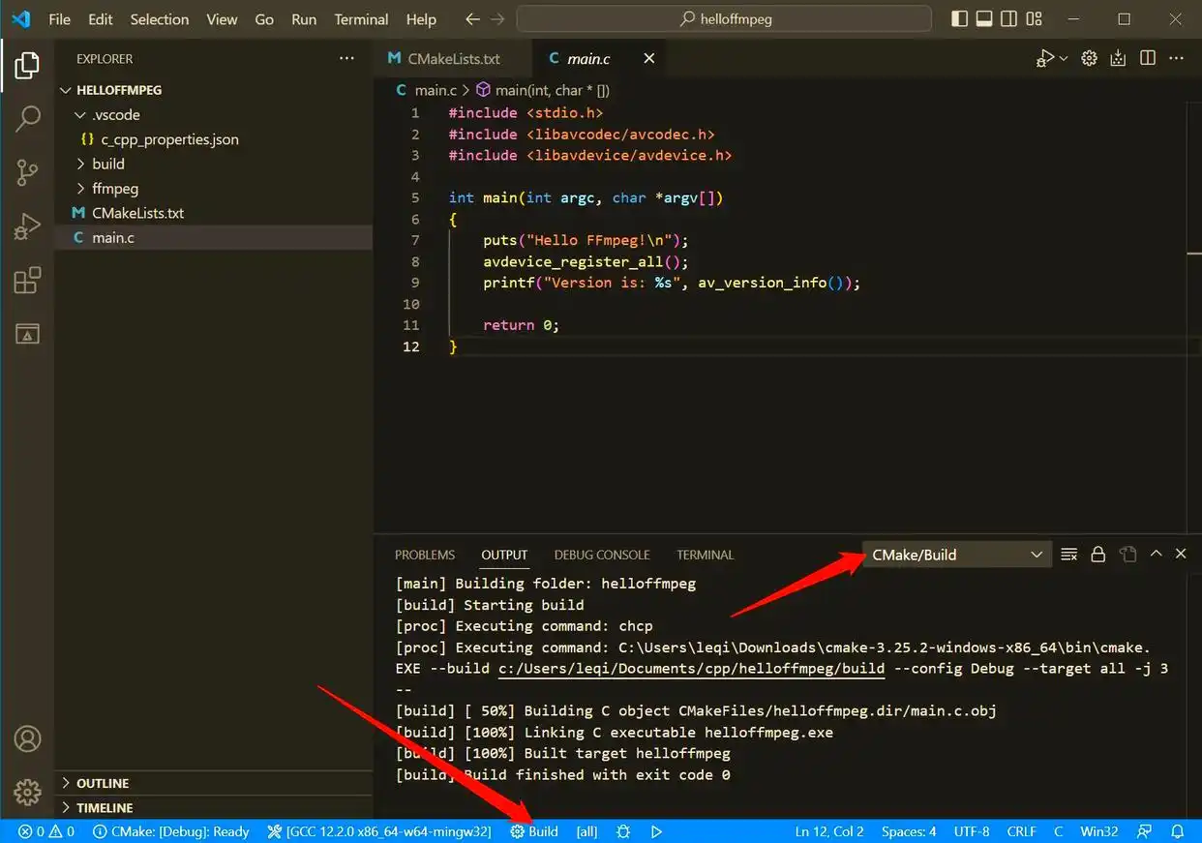Image resolution: width=1202 pixels, height=843 pixels.
Task: Switch to the CMakeLists.txt editor tab
Action: click(x=444, y=58)
